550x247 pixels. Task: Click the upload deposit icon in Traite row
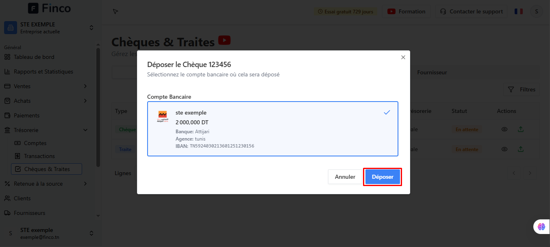521,149
